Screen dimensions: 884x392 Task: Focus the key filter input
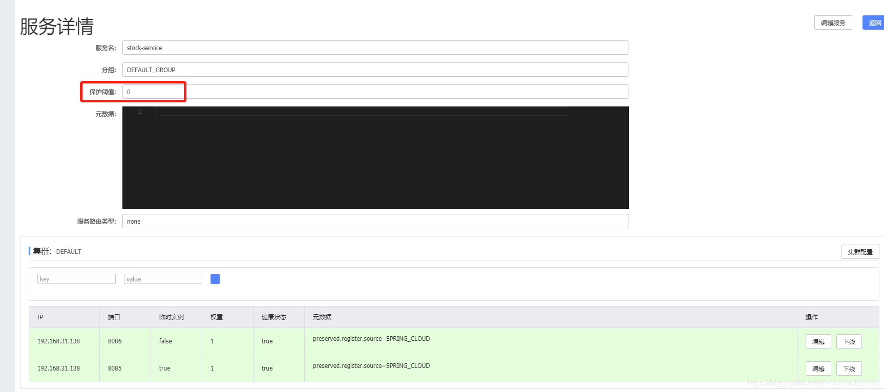point(76,279)
